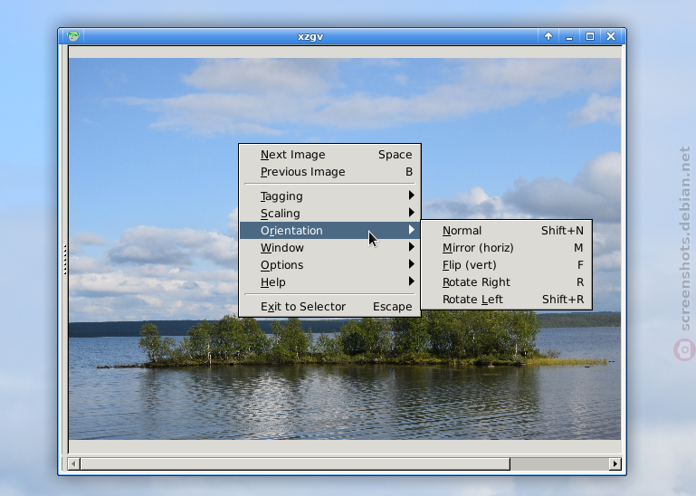Open the Scaling submenu
Screen dimensions: 696x496
[x=329, y=213]
